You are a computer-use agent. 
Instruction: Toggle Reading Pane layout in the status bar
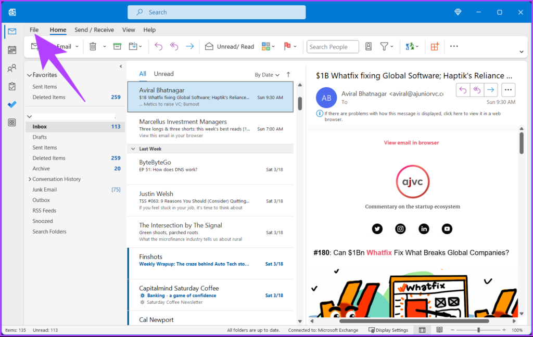pyautogui.click(x=422, y=330)
